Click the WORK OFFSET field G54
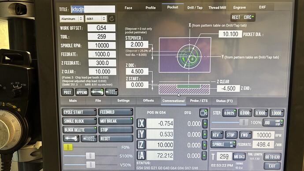Screen dimensions: 304x171 pyautogui.click(x=101, y=28)
